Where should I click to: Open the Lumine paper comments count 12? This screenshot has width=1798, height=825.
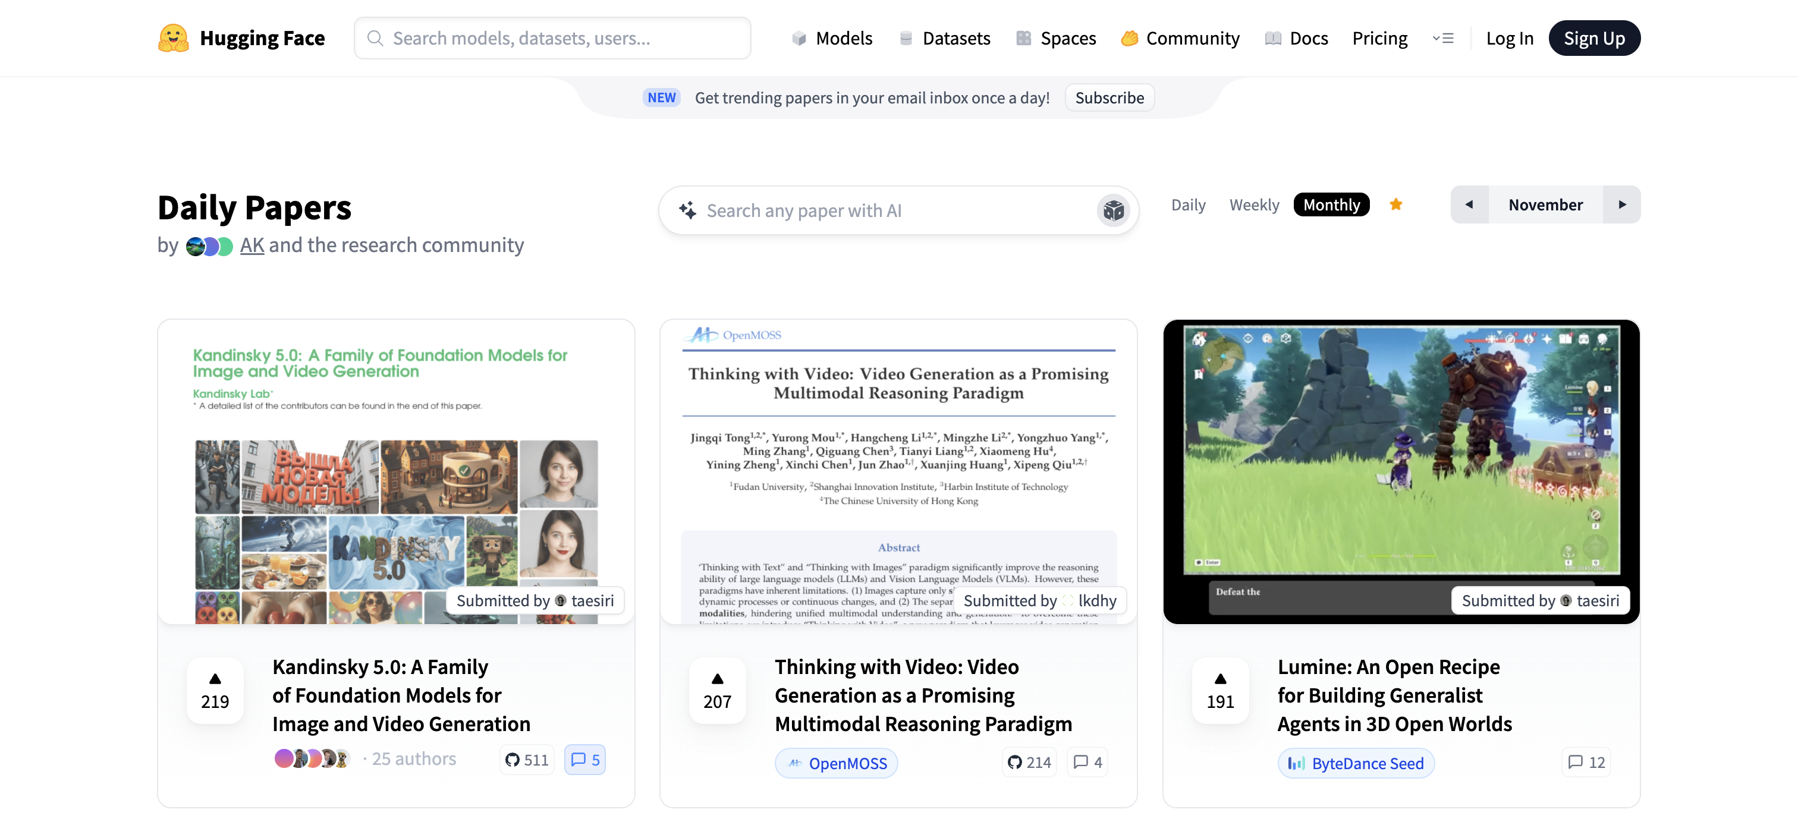pos(1586,762)
